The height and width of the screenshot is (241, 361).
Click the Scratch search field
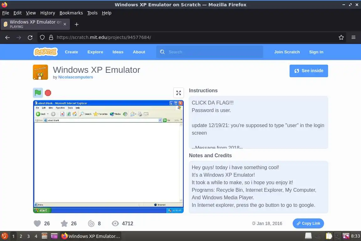coord(210,52)
